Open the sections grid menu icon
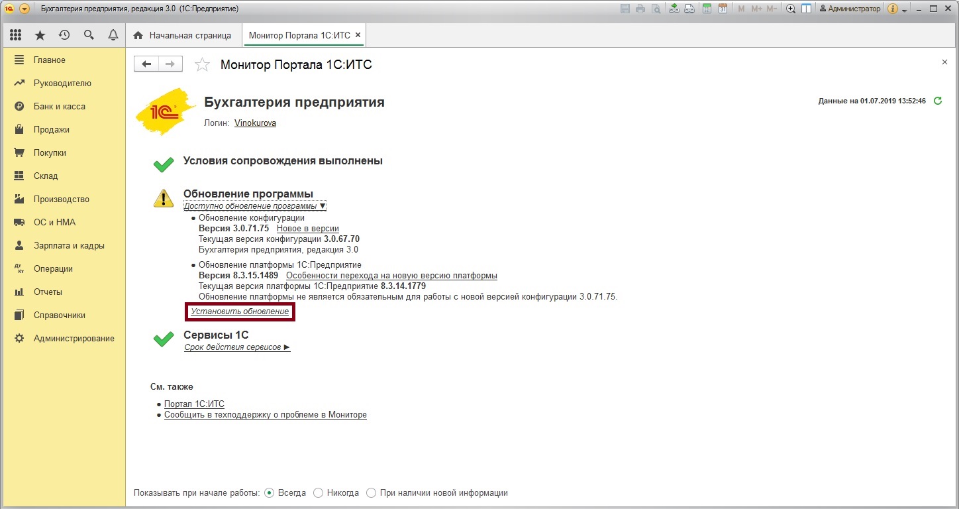Image resolution: width=959 pixels, height=509 pixels. [15, 35]
